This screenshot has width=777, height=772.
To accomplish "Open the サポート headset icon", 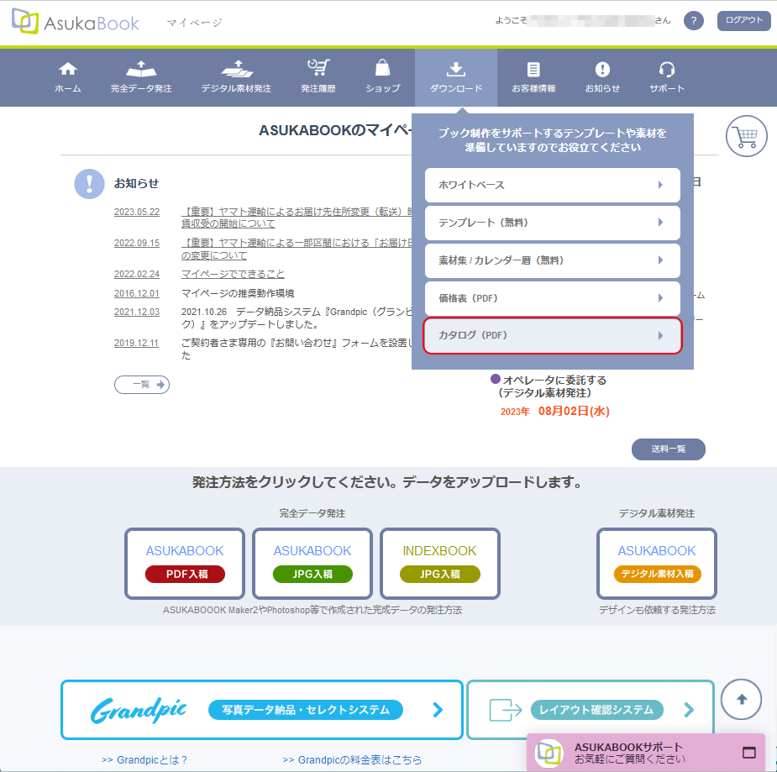I will (667, 69).
